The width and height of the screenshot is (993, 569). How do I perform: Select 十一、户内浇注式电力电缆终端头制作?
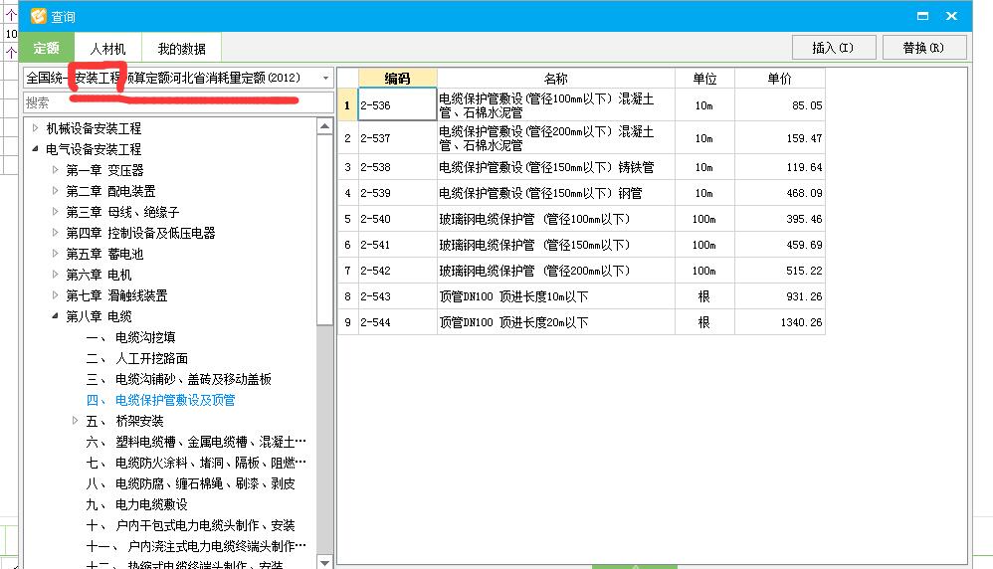coord(196,546)
